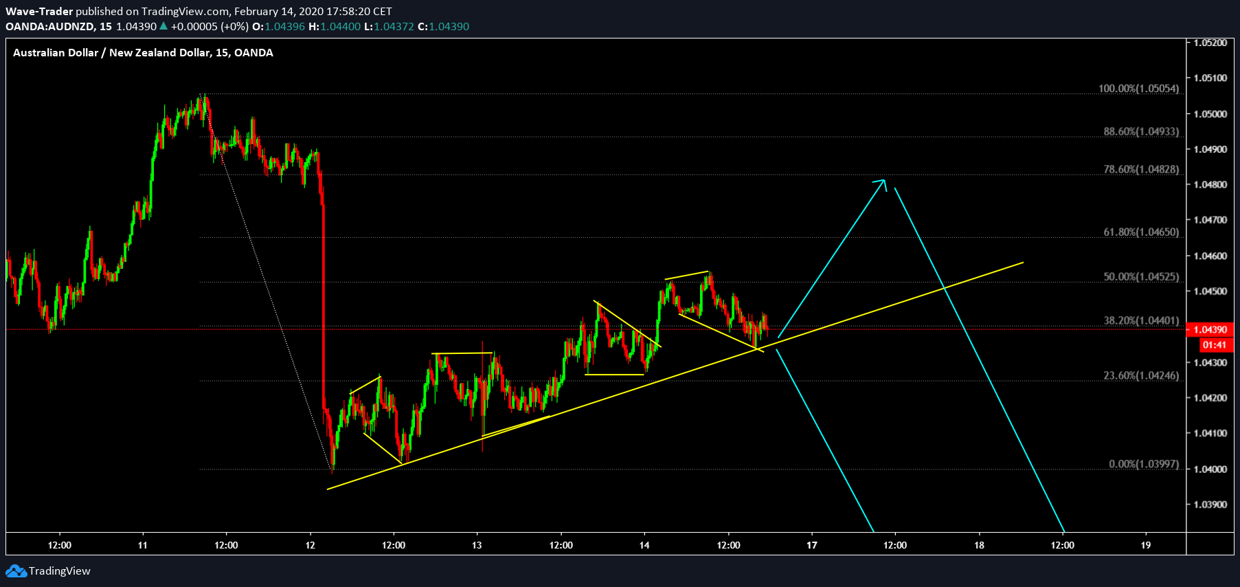Click the price change value +0.00005 (+0%)

pyautogui.click(x=210, y=27)
